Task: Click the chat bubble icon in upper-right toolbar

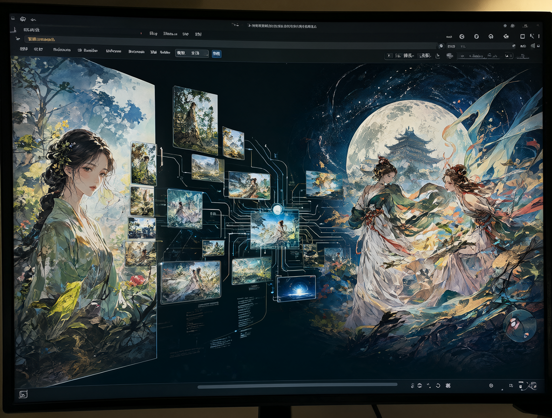Action: click(x=491, y=37)
